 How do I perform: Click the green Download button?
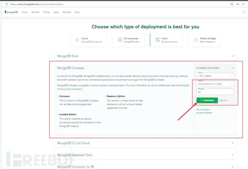(x=207, y=100)
